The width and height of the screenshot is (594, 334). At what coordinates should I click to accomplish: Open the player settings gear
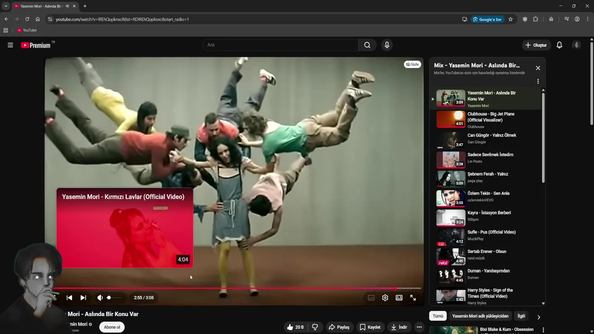385,298
